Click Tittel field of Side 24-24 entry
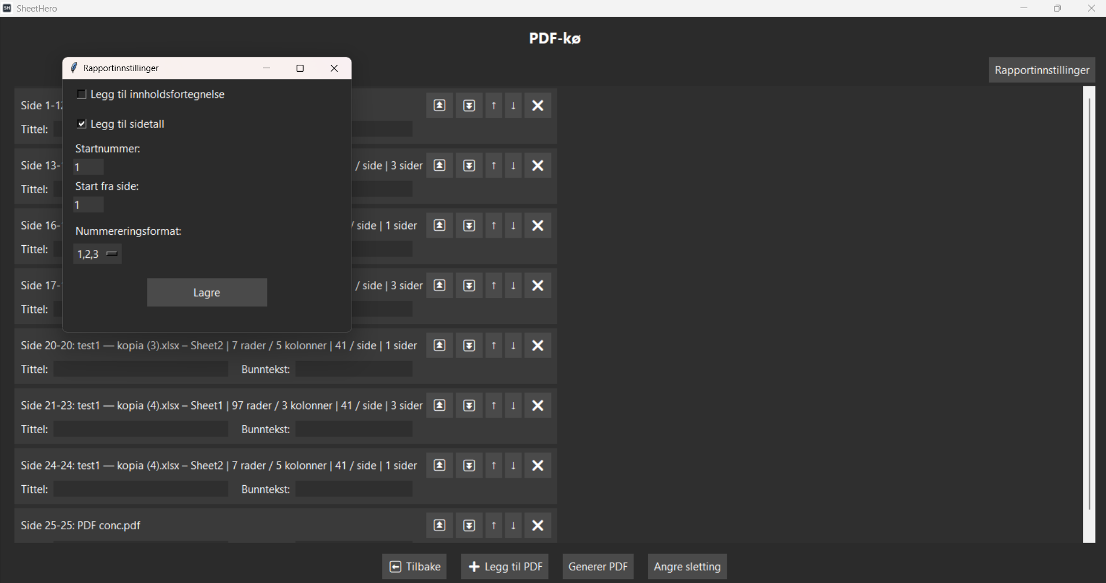 coord(141,489)
